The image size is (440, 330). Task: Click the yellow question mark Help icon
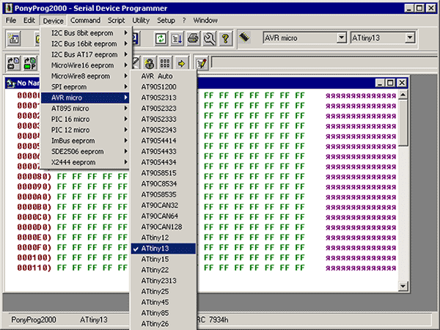tap(225, 38)
